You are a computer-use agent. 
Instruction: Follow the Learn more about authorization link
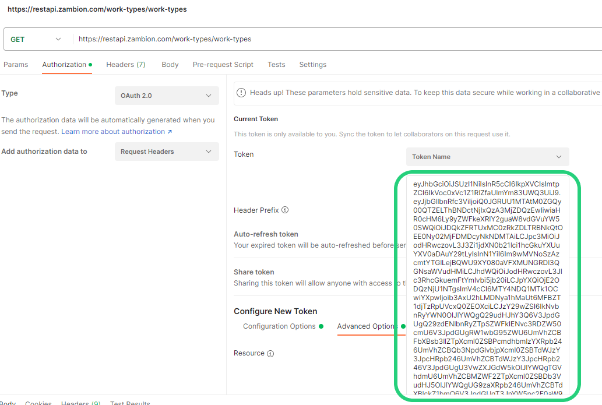click(117, 132)
